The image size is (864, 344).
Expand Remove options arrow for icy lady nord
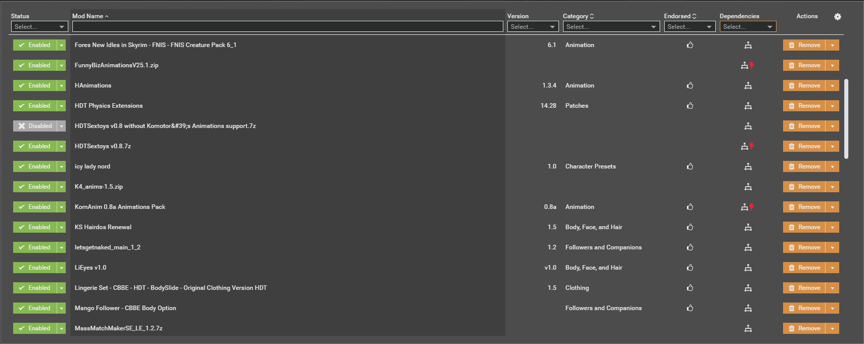click(x=832, y=166)
